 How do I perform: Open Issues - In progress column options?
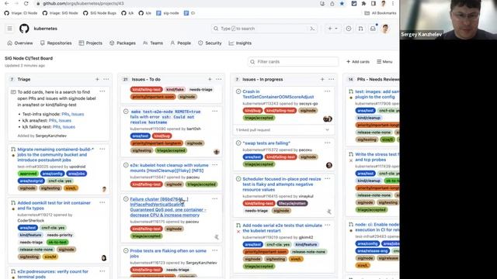pos(332,79)
